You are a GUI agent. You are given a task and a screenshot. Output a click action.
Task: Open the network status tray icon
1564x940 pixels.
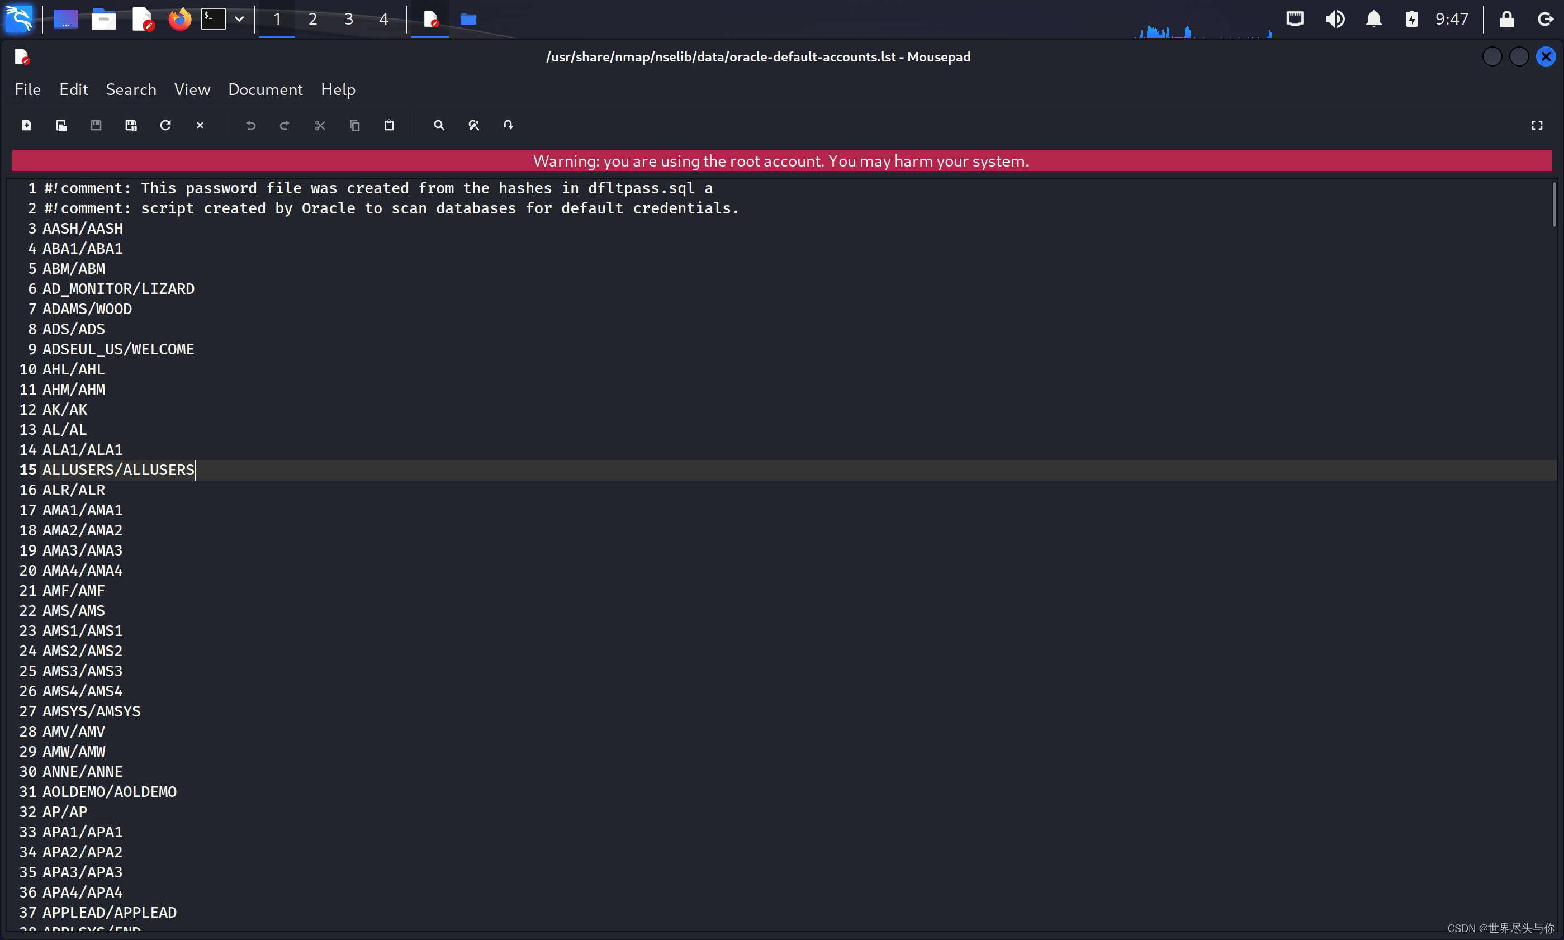[1296, 19]
